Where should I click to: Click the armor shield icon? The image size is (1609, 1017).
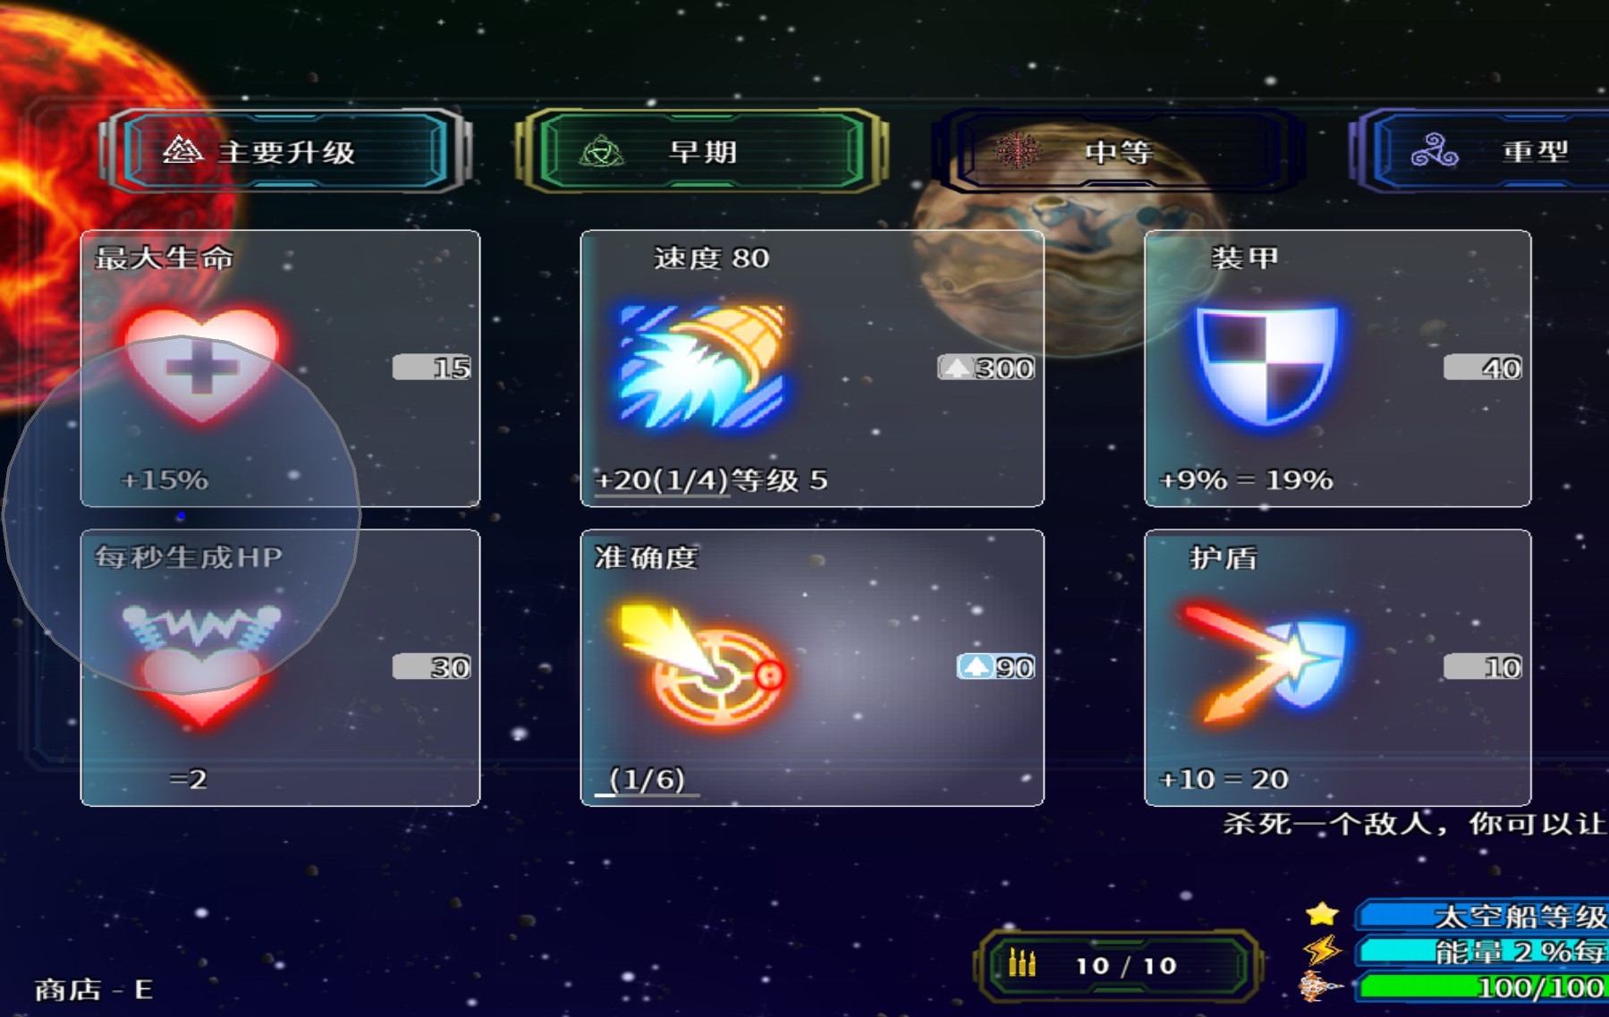pyautogui.click(x=1266, y=366)
